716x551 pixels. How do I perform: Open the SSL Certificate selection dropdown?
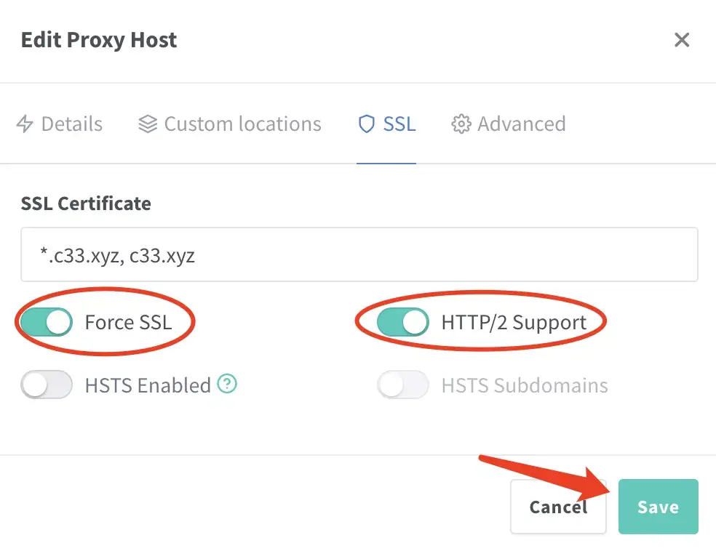359,254
